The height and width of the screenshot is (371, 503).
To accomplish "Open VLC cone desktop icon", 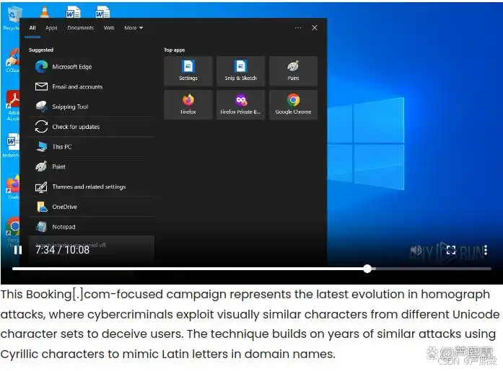I will [45, 12].
